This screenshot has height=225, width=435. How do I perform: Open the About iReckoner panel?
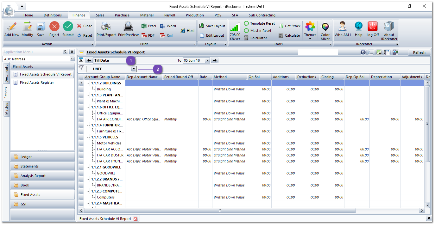pos(389,30)
